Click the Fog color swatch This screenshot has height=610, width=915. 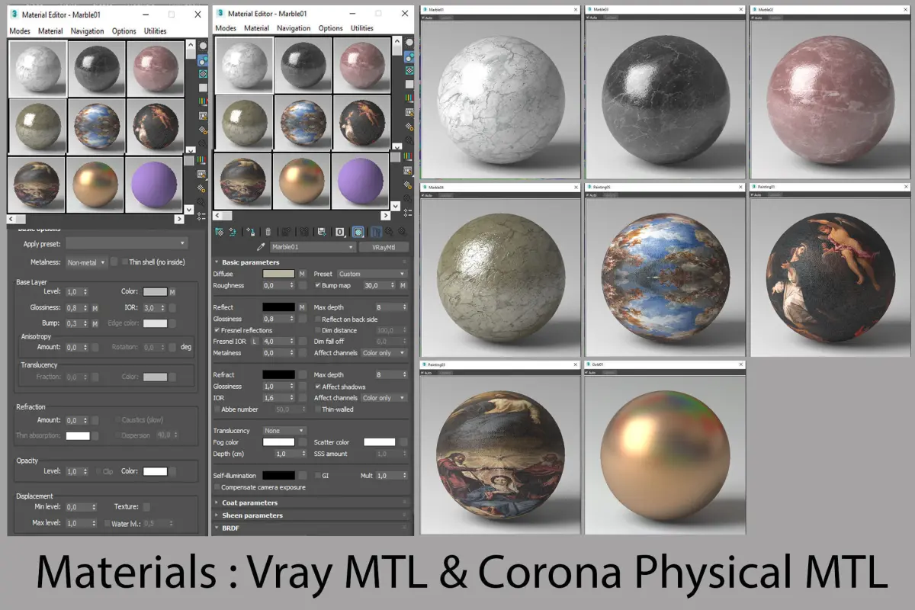[278, 442]
